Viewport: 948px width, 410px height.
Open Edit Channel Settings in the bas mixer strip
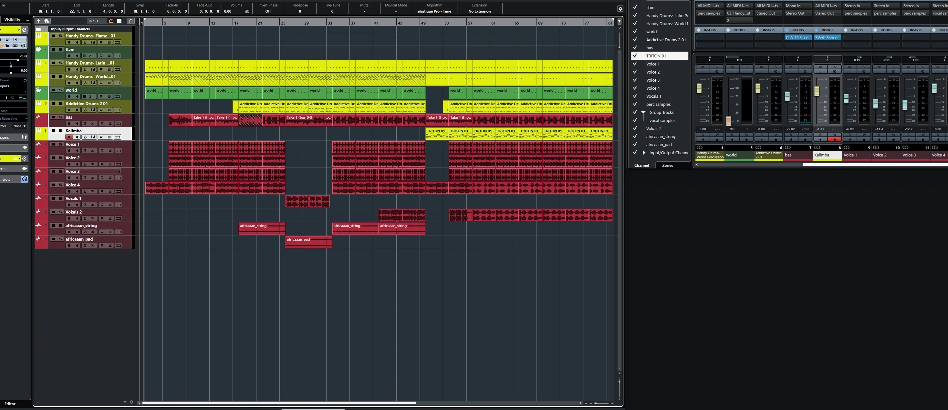(x=805, y=71)
